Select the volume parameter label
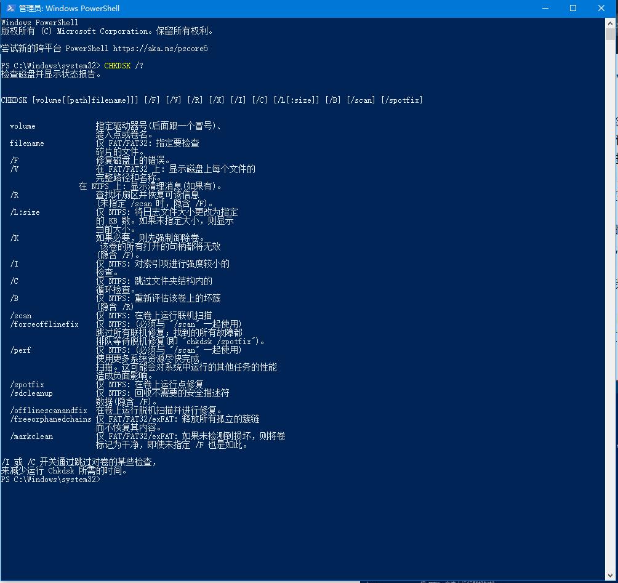618x583 pixels. click(22, 126)
